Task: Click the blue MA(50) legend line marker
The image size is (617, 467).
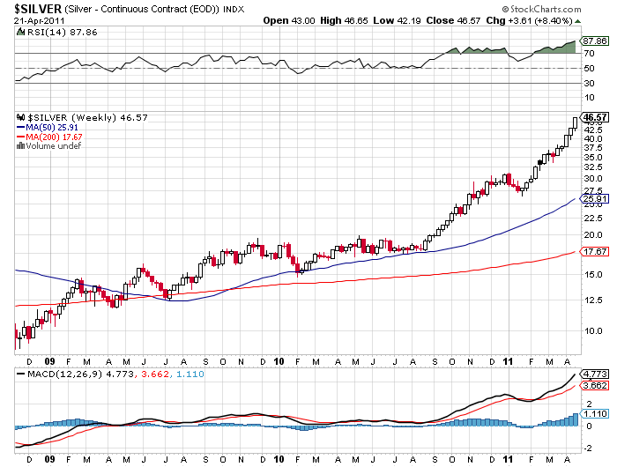Action: click(x=21, y=127)
